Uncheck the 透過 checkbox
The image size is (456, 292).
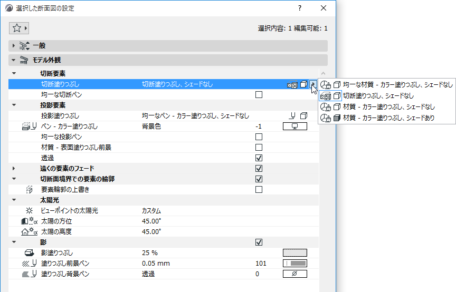tap(259, 158)
